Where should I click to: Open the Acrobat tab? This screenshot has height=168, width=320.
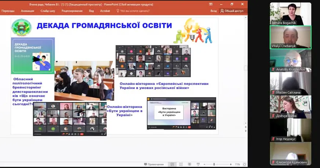click(x=105, y=11)
